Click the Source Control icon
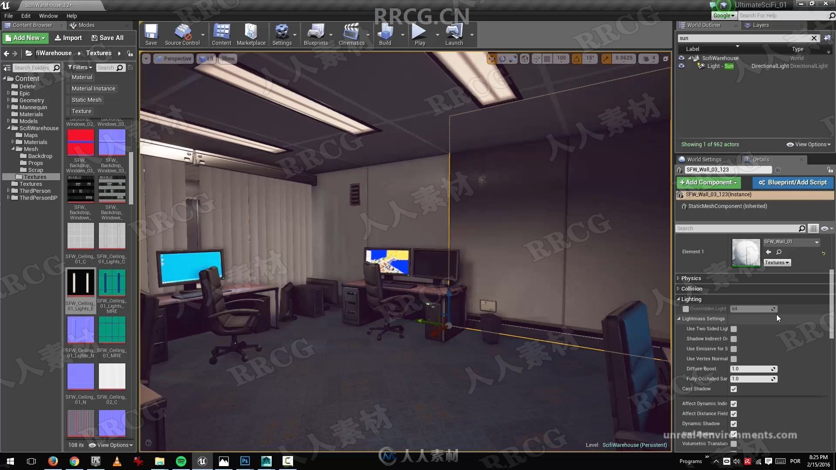 click(x=182, y=32)
